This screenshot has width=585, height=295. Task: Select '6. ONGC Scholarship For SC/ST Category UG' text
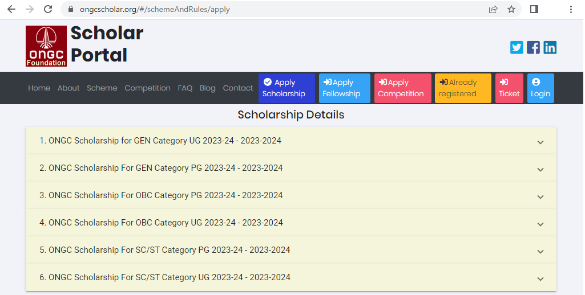pos(124,277)
